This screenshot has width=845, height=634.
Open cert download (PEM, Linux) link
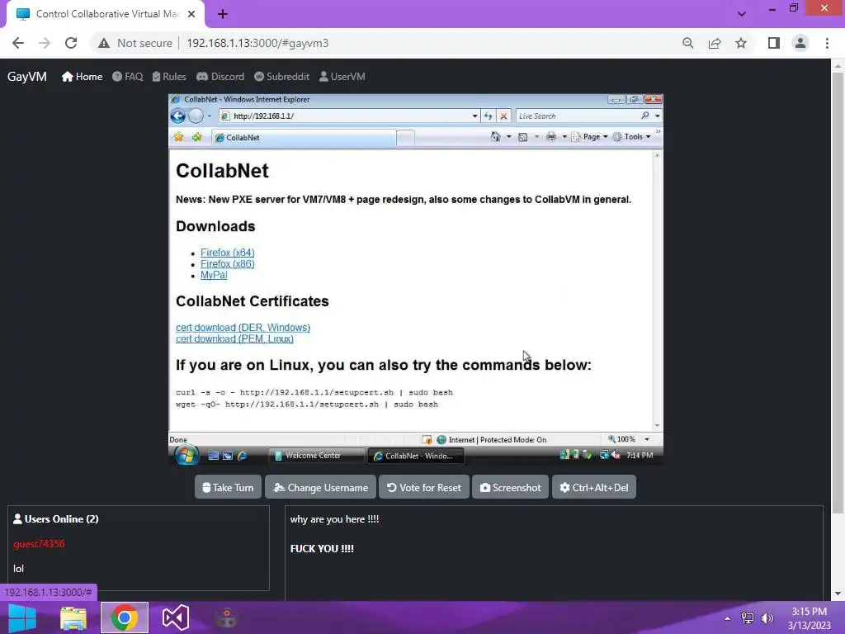pos(234,339)
